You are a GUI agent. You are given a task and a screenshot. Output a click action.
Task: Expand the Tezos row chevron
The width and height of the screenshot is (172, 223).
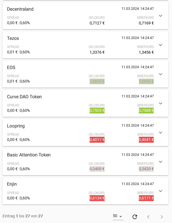(160, 45)
